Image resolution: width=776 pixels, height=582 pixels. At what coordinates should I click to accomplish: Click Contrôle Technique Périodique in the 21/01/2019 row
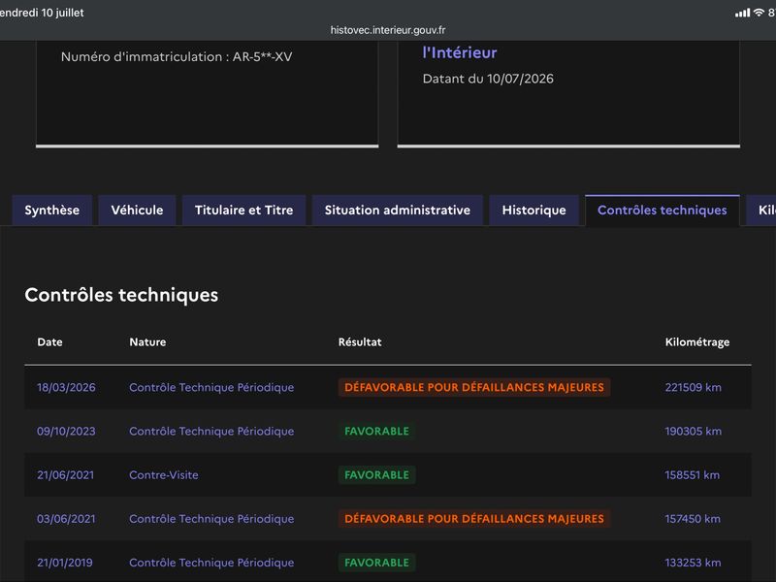click(211, 563)
